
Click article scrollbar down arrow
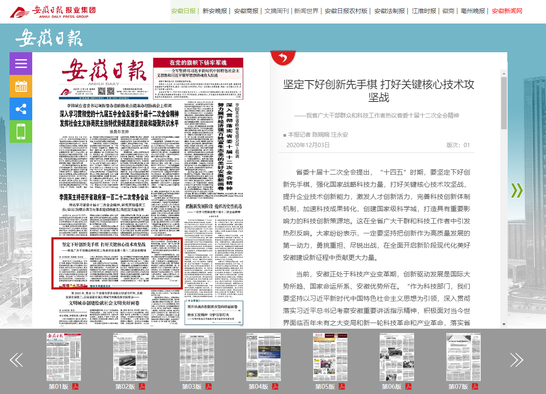(x=504, y=324)
